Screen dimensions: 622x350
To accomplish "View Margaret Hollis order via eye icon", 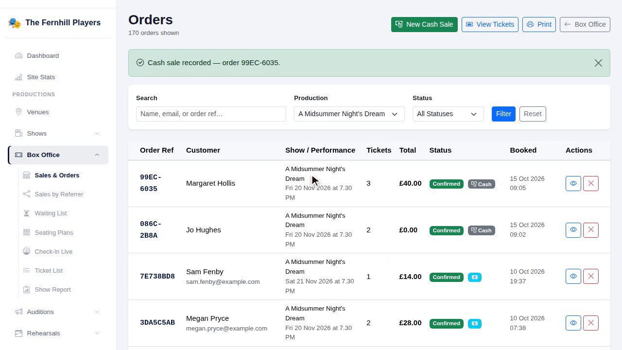I will tap(573, 184).
